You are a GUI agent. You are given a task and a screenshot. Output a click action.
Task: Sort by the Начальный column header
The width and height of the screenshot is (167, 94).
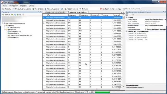click(95, 15)
